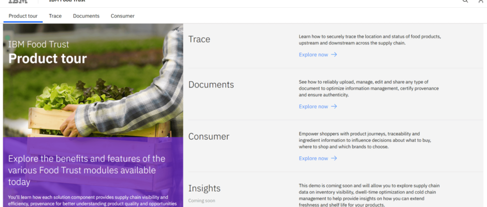487x207 pixels.
Task: Click the Trace section heading
Action: tap(199, 39)
